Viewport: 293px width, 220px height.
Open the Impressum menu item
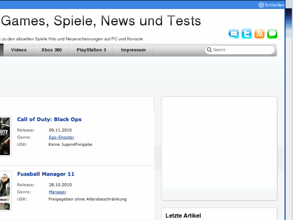133,50
